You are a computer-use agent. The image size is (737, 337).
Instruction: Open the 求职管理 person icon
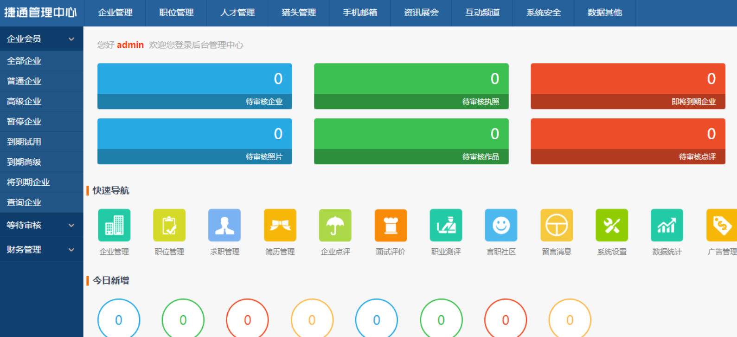point(224,226)
